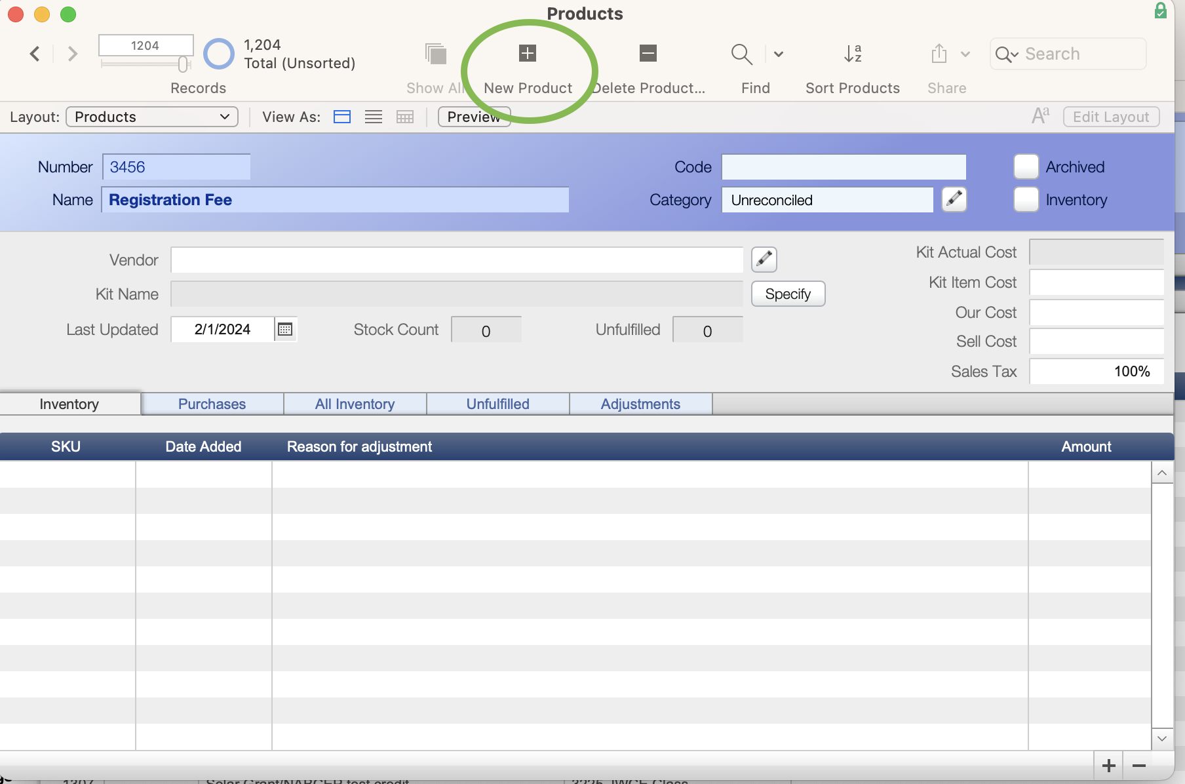Select the Inventory tab
The width and height of the screenshot is (1185, 784).
69,404
